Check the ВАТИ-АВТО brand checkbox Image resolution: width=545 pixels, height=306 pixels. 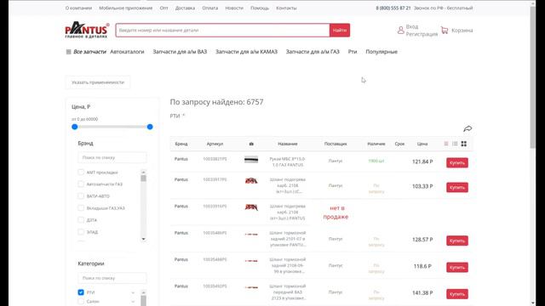[81, 196]
